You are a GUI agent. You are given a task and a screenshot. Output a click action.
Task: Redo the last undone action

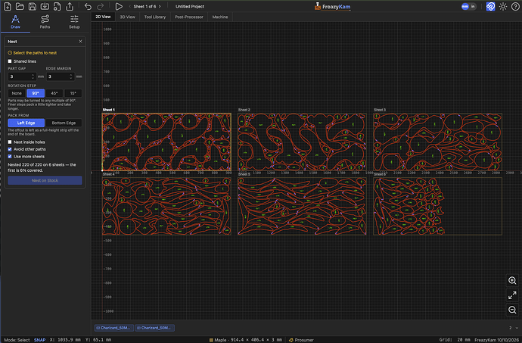[100, 6]
